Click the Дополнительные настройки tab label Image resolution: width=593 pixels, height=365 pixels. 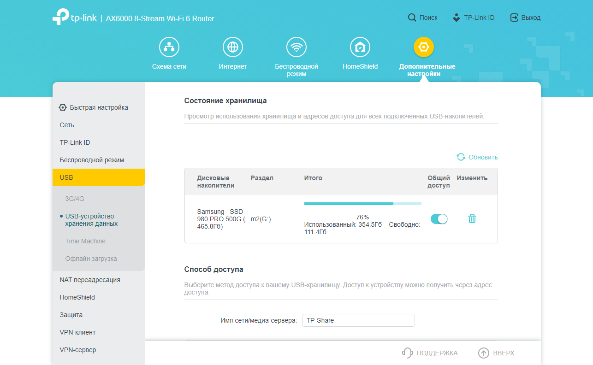pos(427,70)
